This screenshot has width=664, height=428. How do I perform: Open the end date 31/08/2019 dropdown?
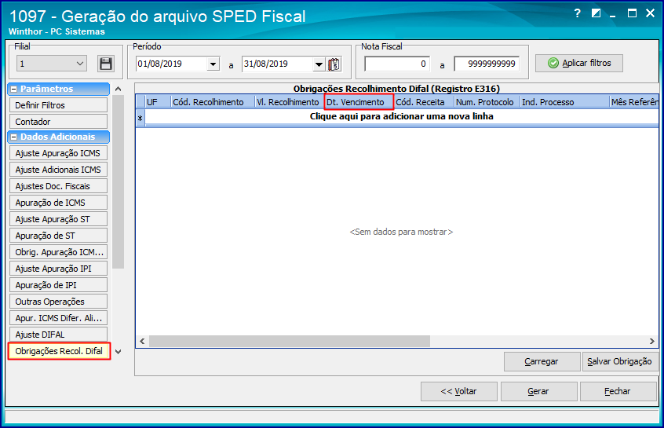[319, 64]
